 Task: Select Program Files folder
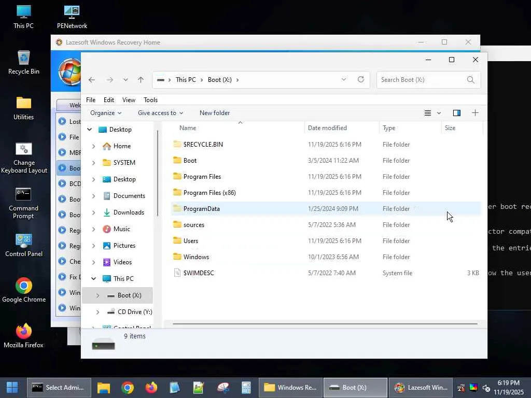326,177
